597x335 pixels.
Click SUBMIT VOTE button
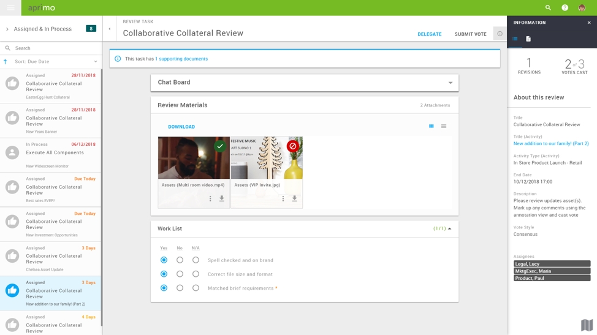pos(470,34)
